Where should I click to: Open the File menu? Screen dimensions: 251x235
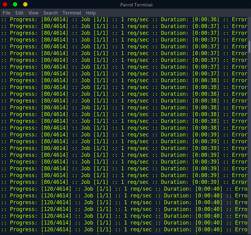(7, 13)
